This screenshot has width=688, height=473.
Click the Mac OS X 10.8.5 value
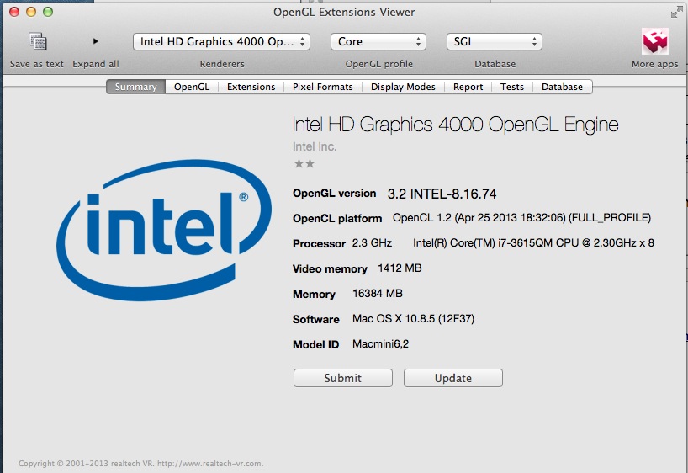[x=413, y=318]
